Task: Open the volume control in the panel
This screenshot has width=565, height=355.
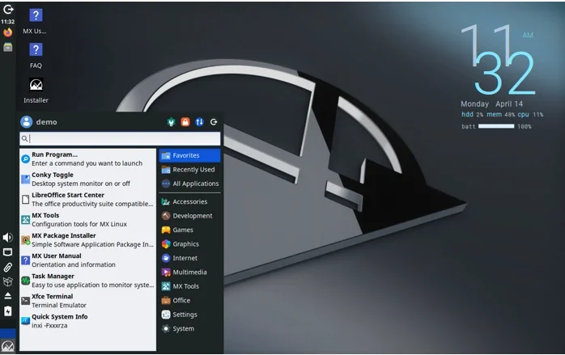Action: coord(7,237)
